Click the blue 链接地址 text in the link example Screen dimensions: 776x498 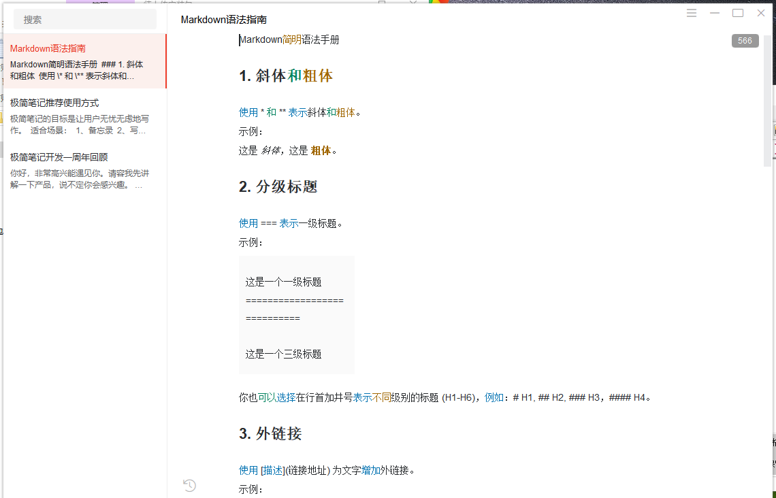coord(309,469)
